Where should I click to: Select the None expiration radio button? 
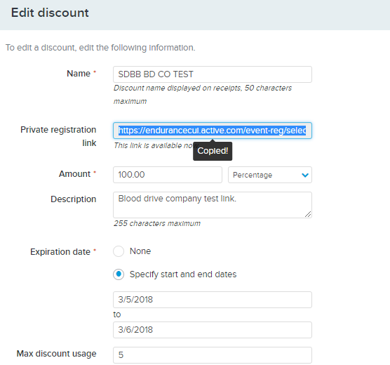119,251
